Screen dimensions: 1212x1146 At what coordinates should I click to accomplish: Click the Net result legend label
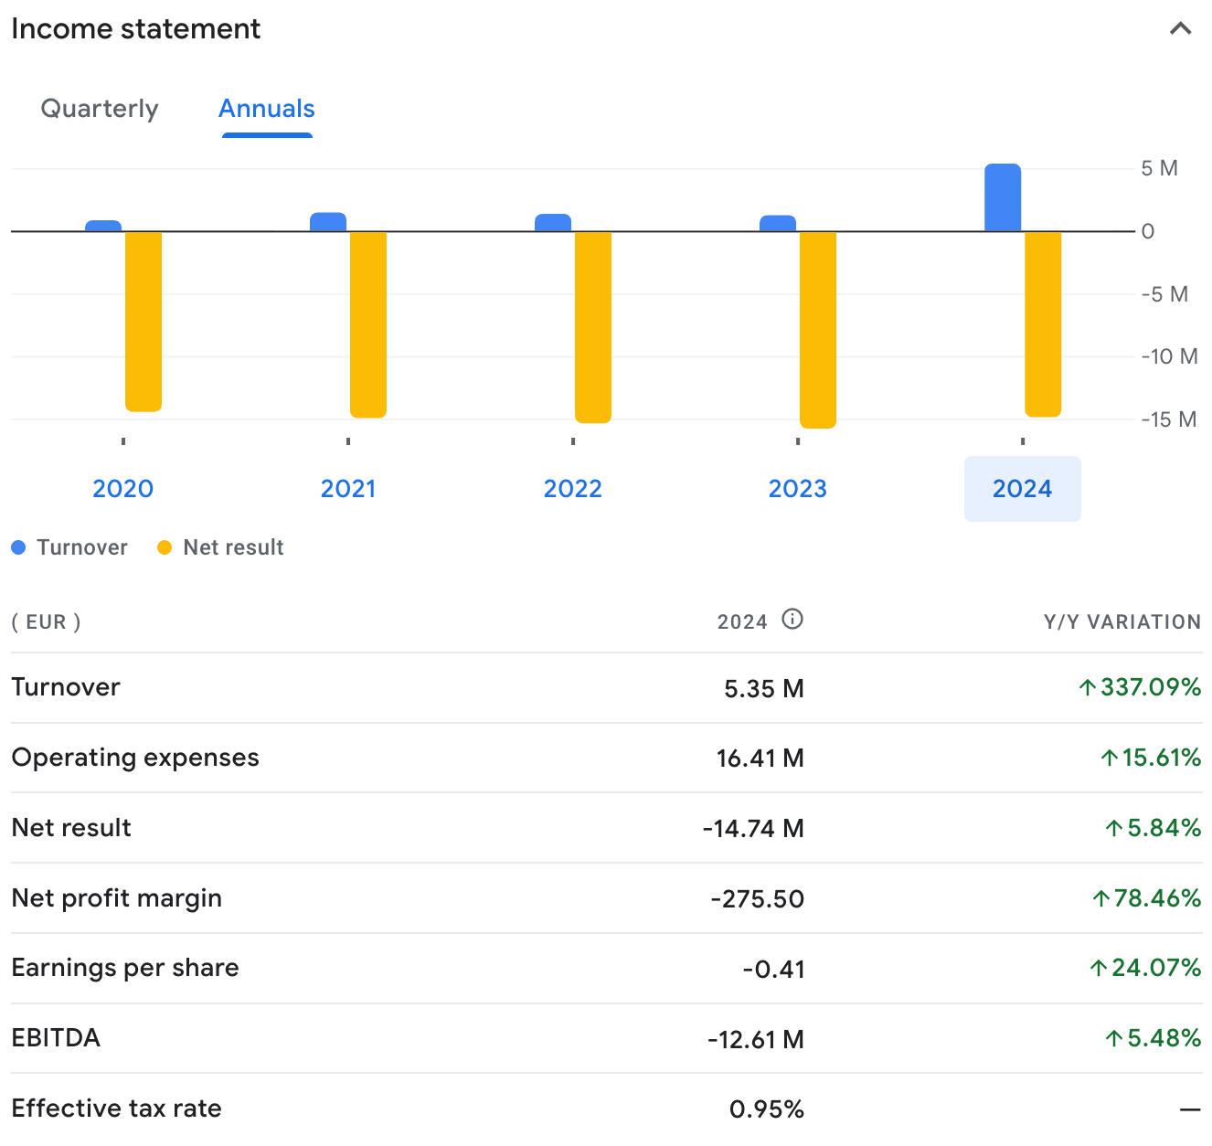[x=234, y=547]
